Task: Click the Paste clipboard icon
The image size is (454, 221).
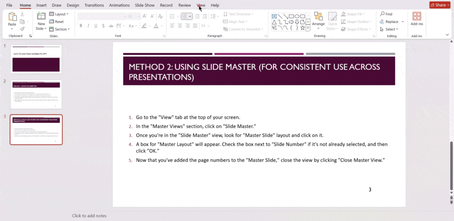Action: (x=12, y=16)
